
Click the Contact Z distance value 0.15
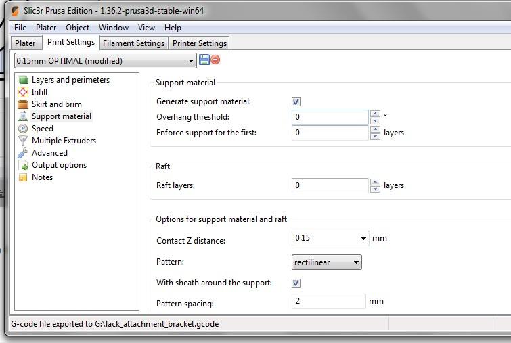(303, 238)
